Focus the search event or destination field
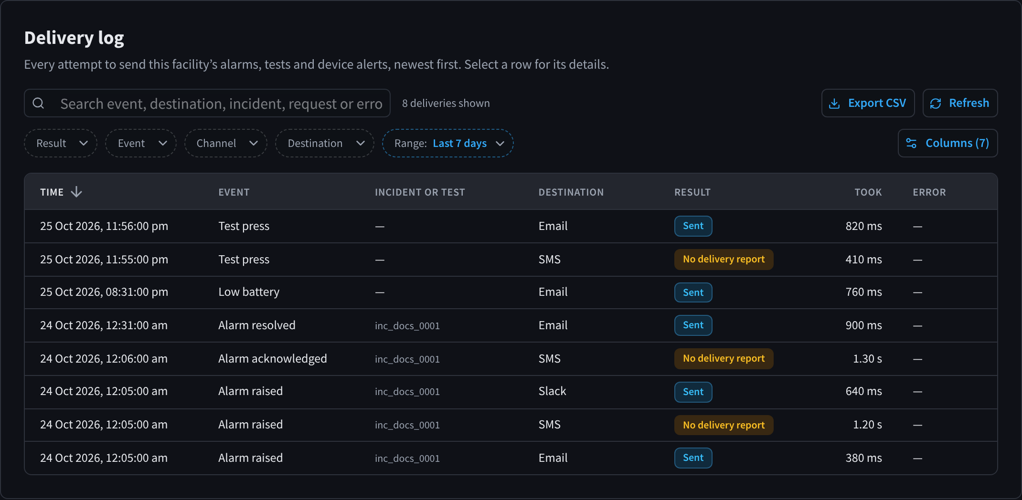Screen dimensions: 1022x500 [207, 103]
